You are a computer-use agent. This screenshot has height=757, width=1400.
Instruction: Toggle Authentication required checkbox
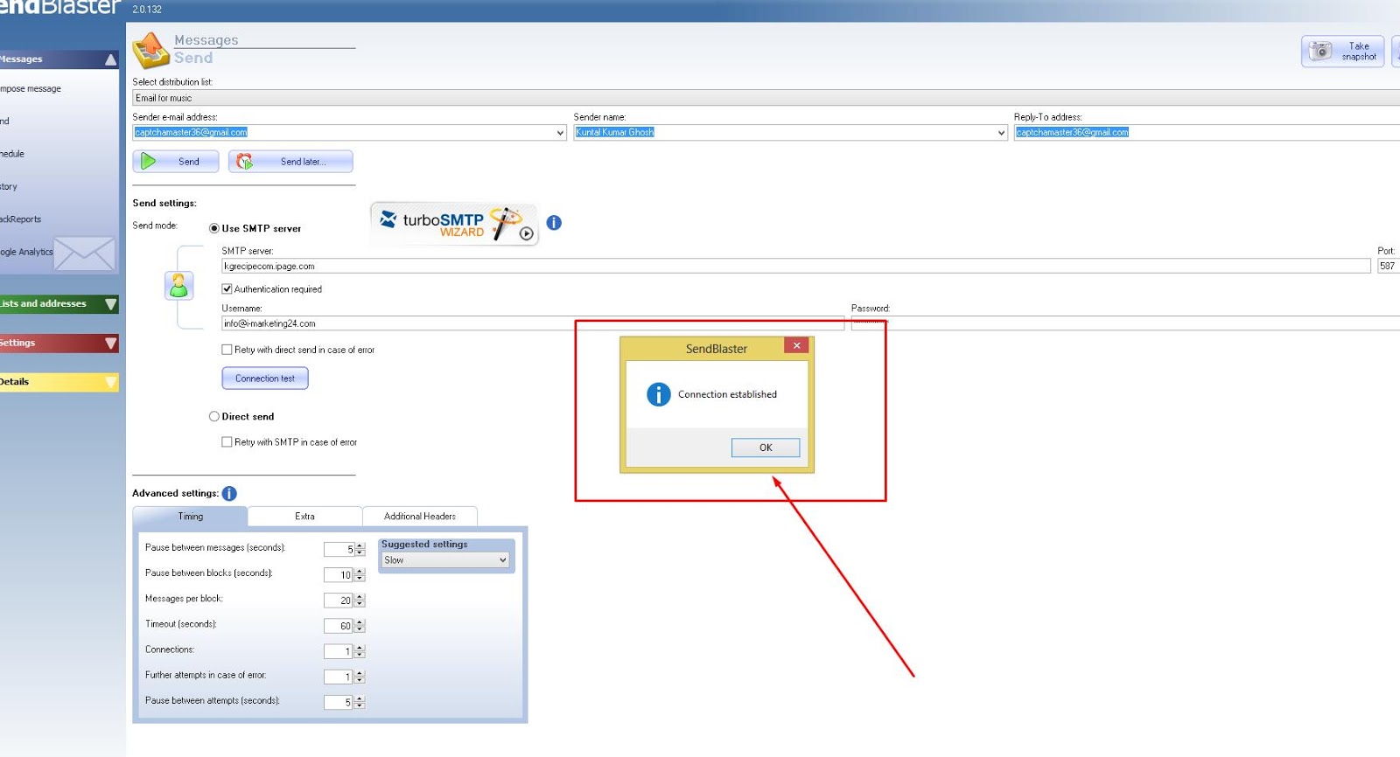click(227, 288)
